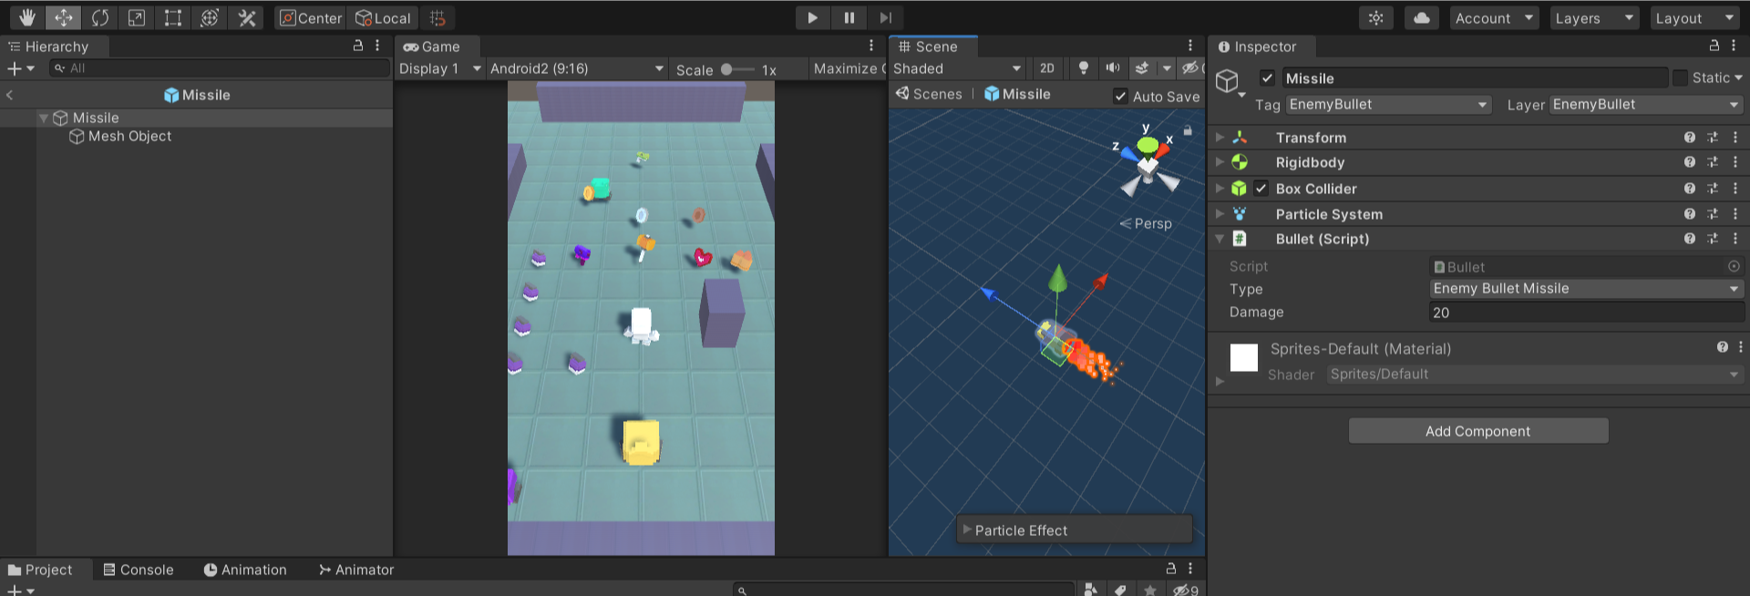Click the Add Component button

1478,431
